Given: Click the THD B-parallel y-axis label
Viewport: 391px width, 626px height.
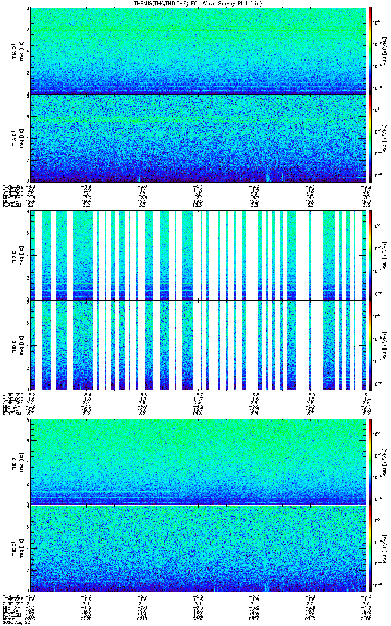Looking at the screenshot, I should (15, 345).
